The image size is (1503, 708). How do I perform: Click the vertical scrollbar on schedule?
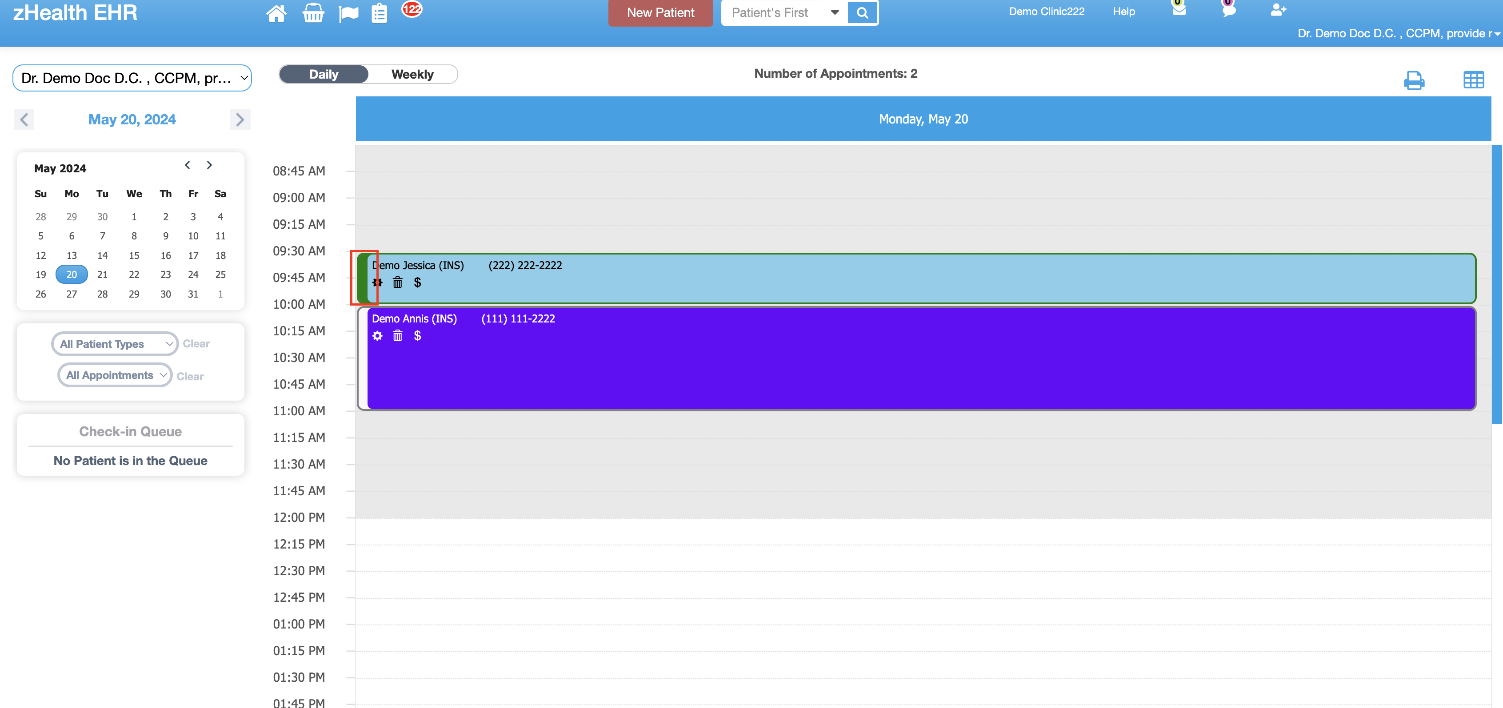(x=1497, y=284)
